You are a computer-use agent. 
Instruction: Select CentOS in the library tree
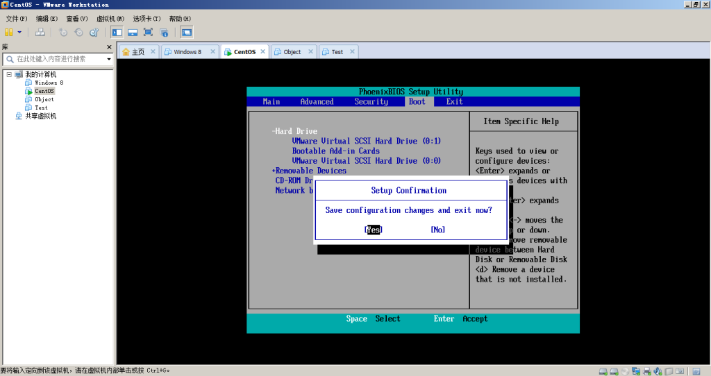44,91
